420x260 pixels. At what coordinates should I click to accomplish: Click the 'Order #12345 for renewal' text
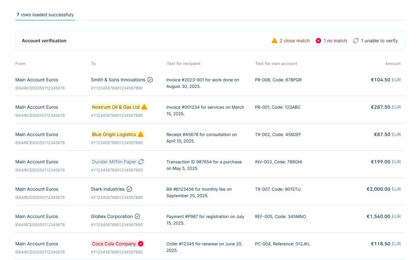[204, 247]
